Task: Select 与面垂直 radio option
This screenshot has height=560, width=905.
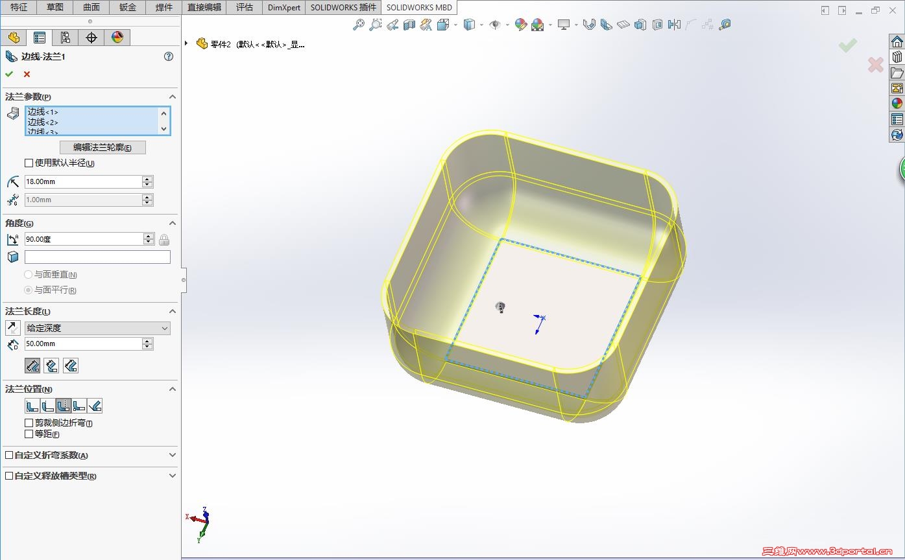Action: tap(29, 275)
